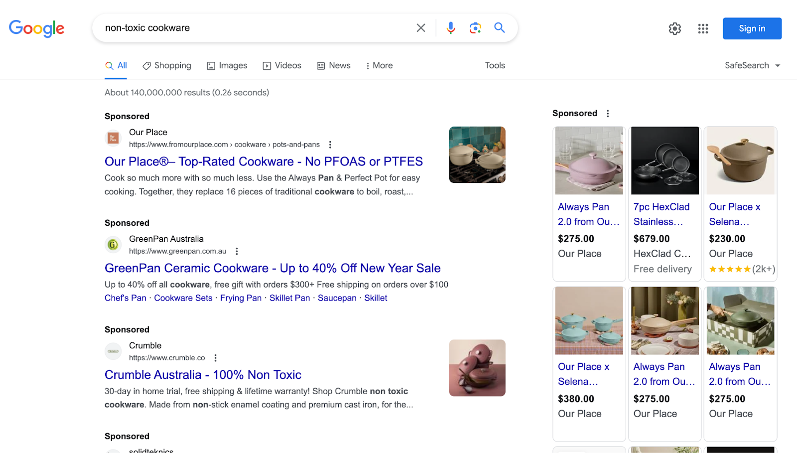Open the Tools options
This screenshot has width=797, height=453.
[495, 65]
